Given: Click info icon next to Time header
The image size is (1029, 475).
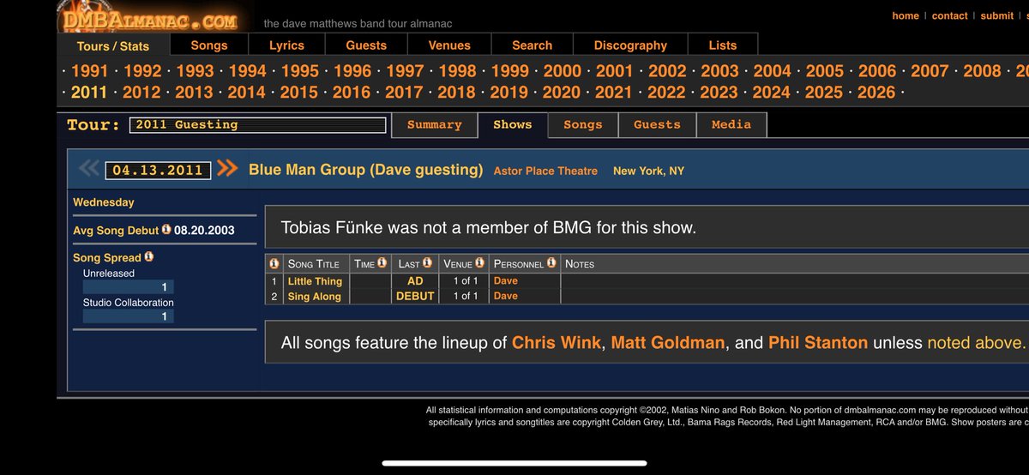Looking at the screenshot, I should tap(382, 263).
